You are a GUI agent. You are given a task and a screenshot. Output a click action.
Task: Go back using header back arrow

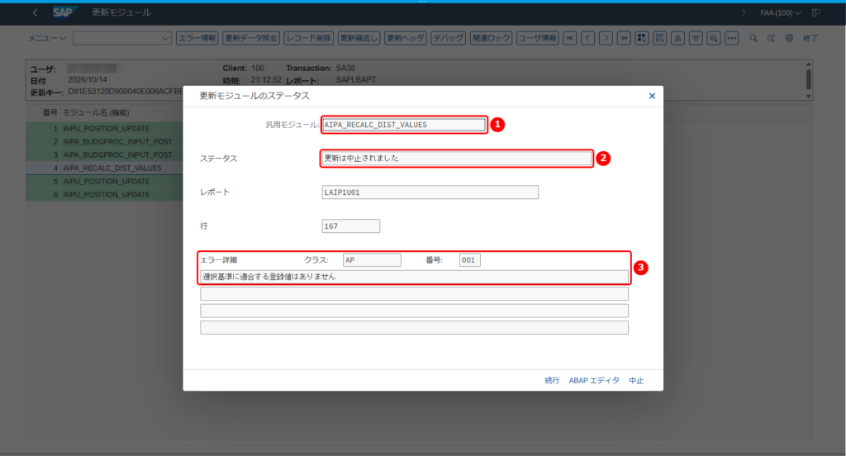click(35, 12)
